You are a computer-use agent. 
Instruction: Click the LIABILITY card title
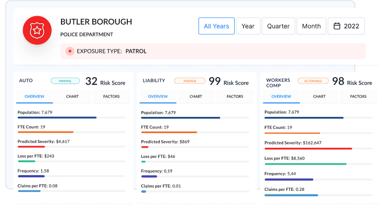coord(154,80)
